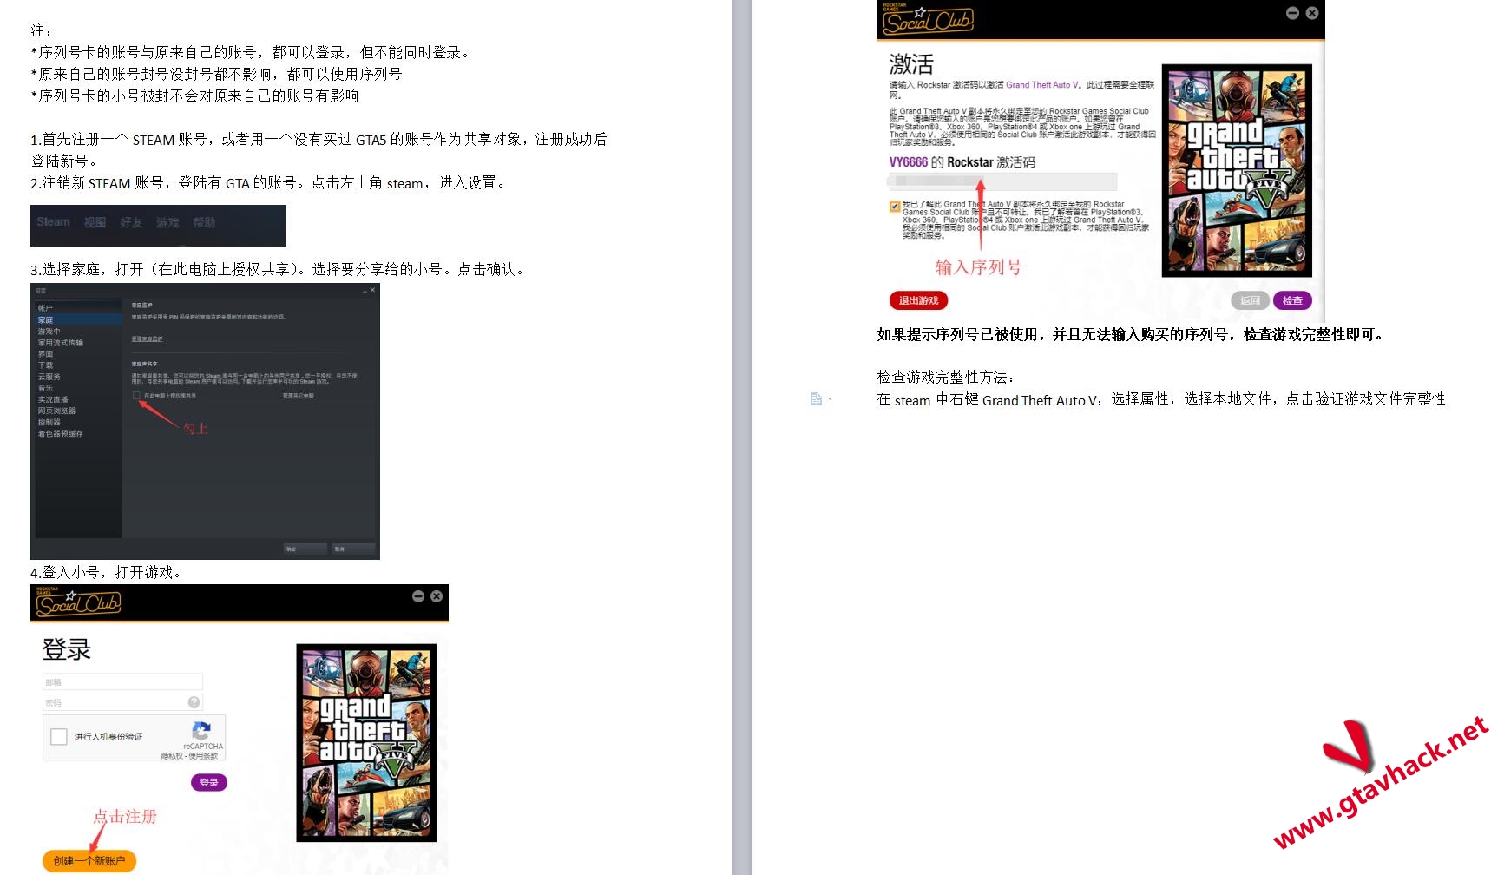The height and width of the screenshot is (875, 1491).
Task: Open the document layout options dropdown icon
Action: pos(821,399)
